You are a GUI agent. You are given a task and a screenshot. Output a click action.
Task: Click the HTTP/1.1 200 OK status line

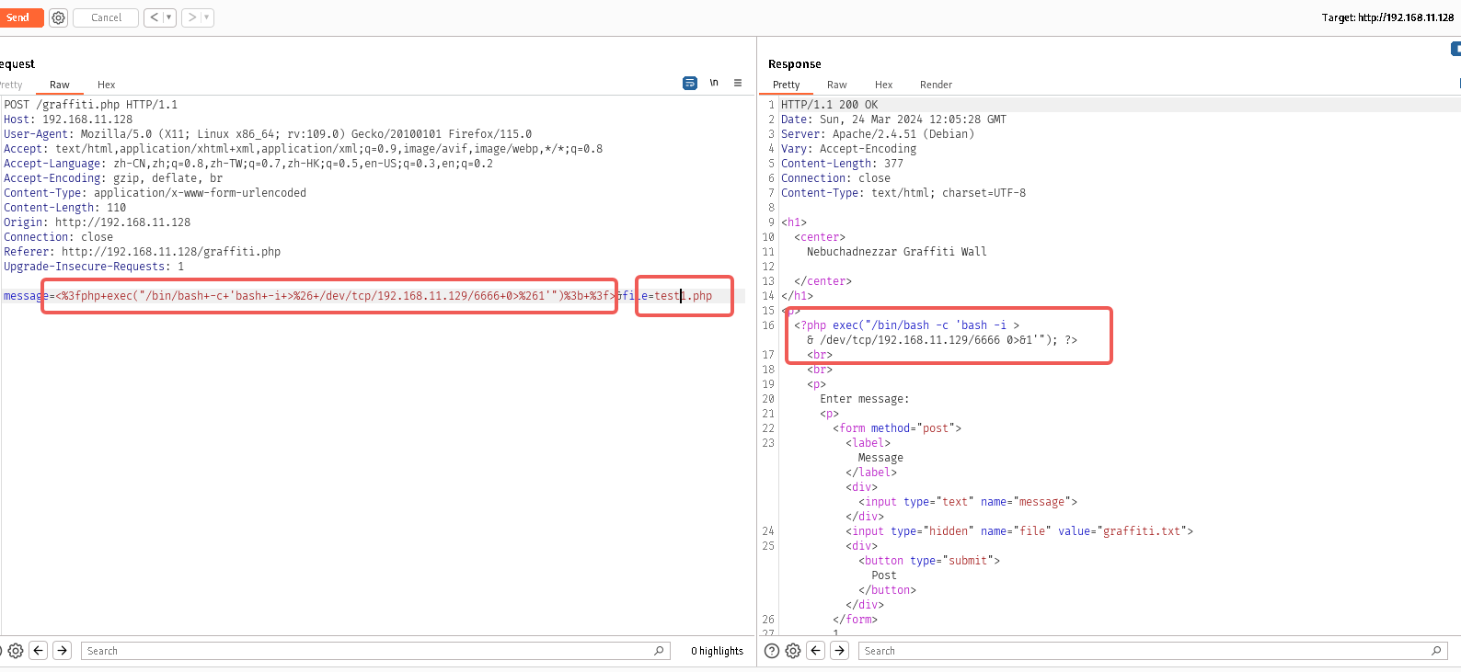coord(830,105)
